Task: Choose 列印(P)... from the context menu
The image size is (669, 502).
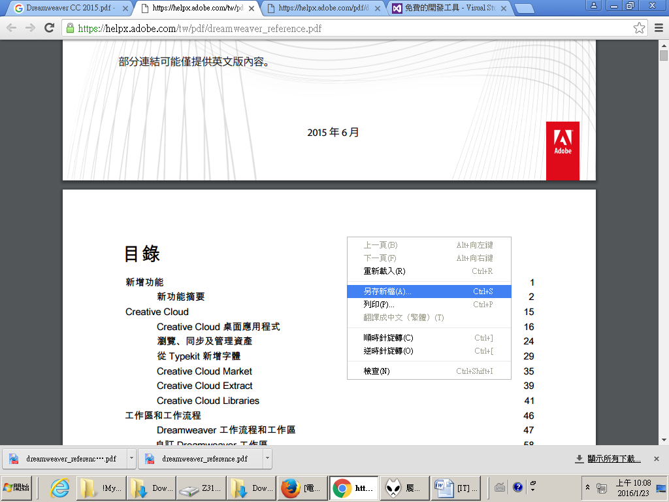Action: point(429,305)
